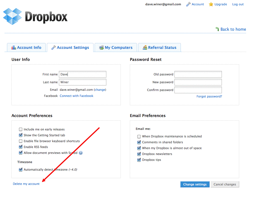The height and width of the screenshot is (205, 271).
Task: Click the Dropbox box logo icon
Action: 13,16
